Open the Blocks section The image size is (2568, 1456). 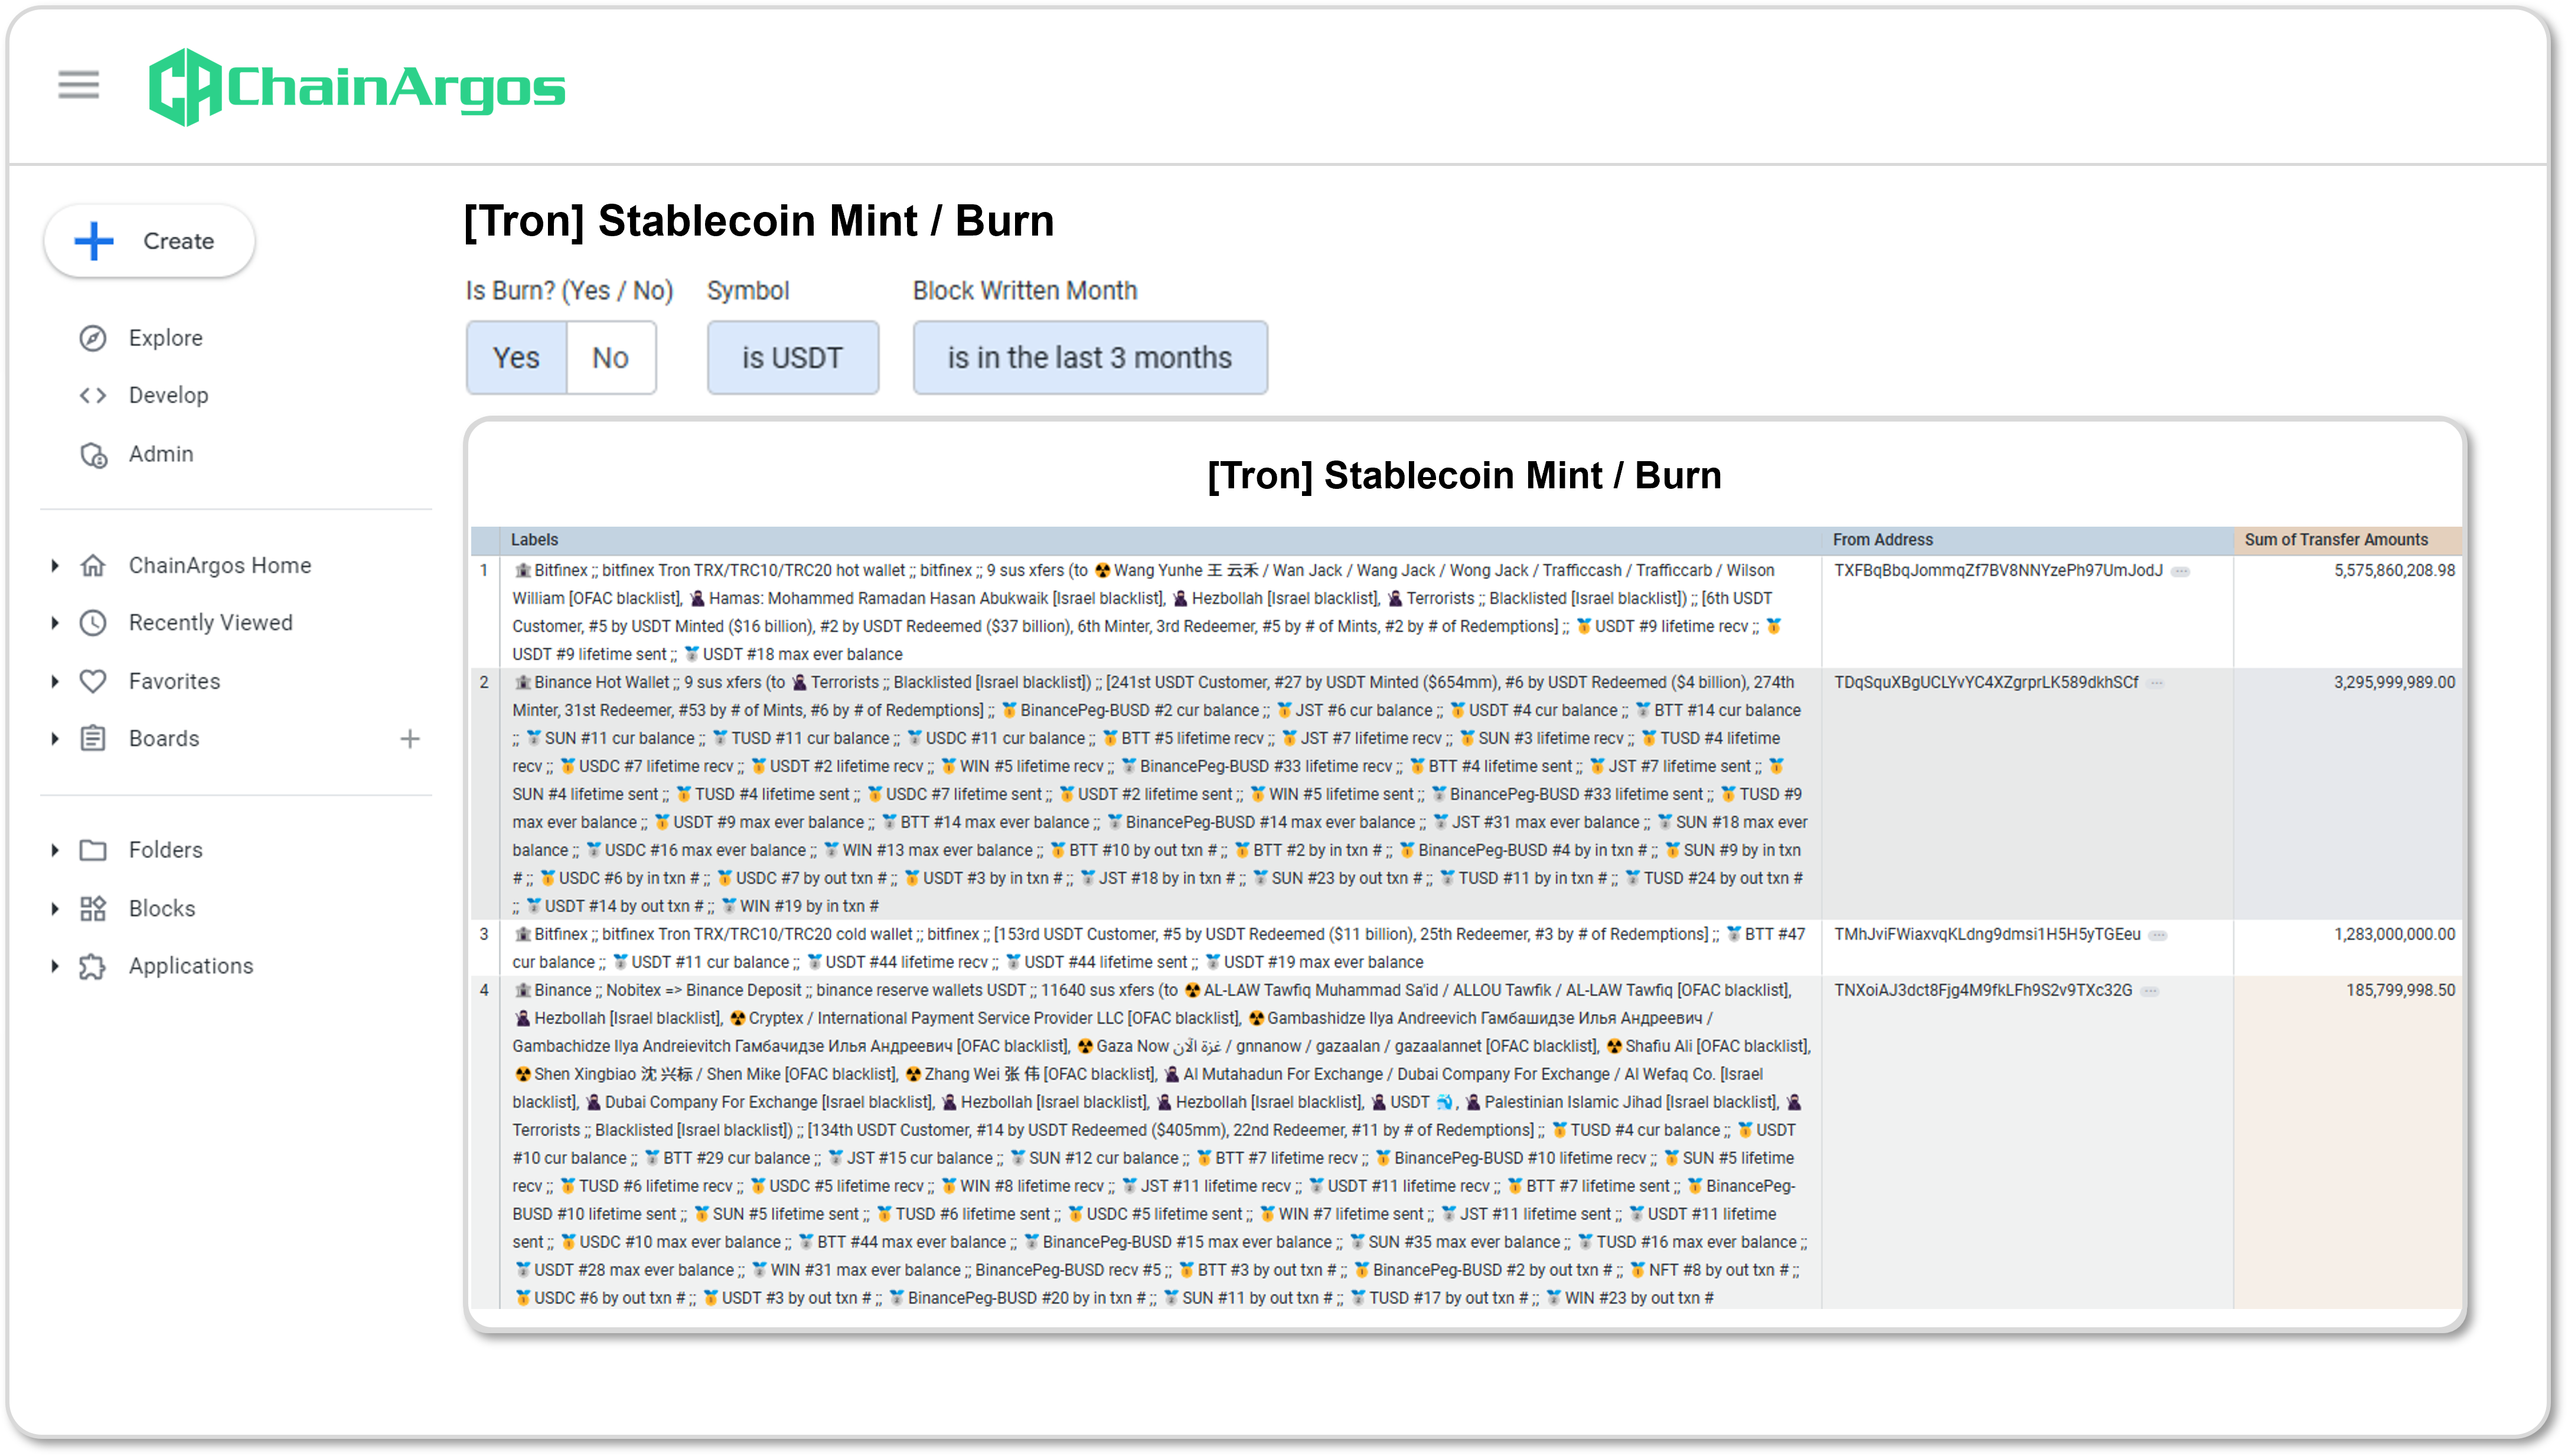pyautogui.click(x=162, y=908)
